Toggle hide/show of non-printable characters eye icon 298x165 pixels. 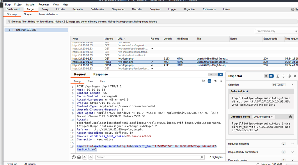203,81
